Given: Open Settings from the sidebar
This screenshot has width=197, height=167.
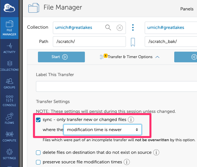Looking at the screenshot, I should 9,154.
